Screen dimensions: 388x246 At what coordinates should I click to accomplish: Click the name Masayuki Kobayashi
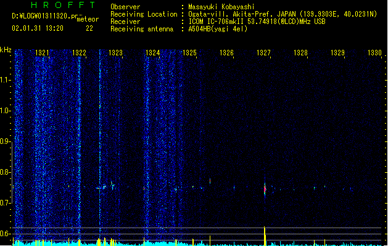(221, 7)
